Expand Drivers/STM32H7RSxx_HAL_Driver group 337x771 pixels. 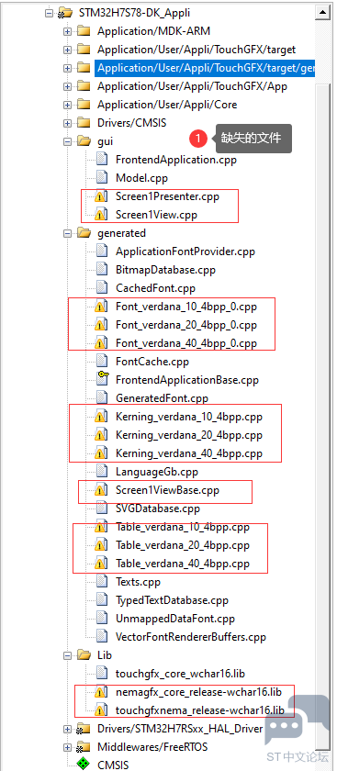point(67,729)
